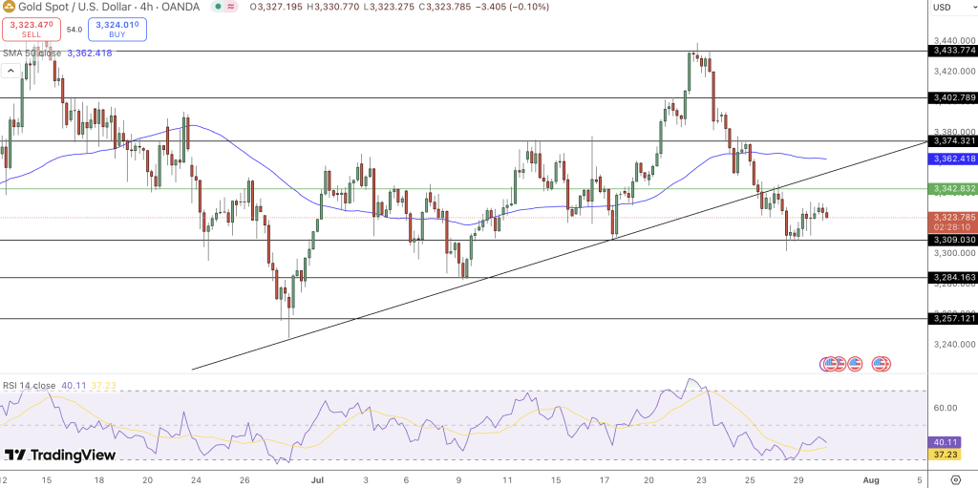
Task: Click the 3,402.789 price level label
Action: [x=954, y=97]
